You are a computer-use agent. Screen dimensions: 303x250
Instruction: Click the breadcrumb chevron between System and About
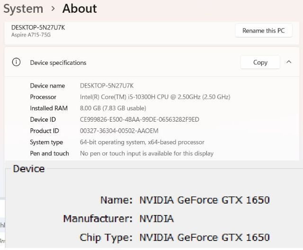pyautogui.click(x=53, y=9)
